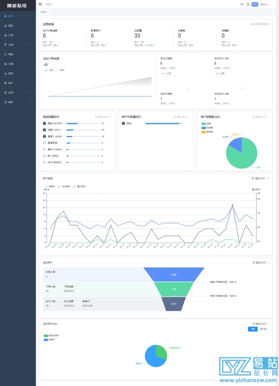Switch the transaction user ratio to customer count

[263, 329]
